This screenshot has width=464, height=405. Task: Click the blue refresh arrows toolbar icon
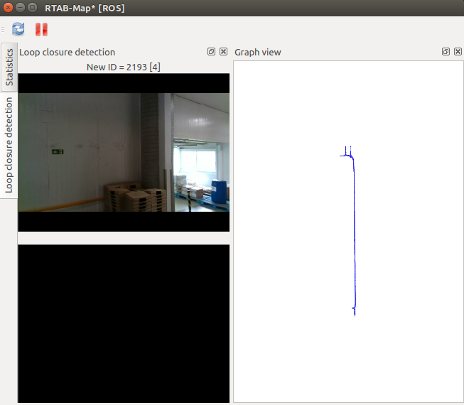point(18,29)
